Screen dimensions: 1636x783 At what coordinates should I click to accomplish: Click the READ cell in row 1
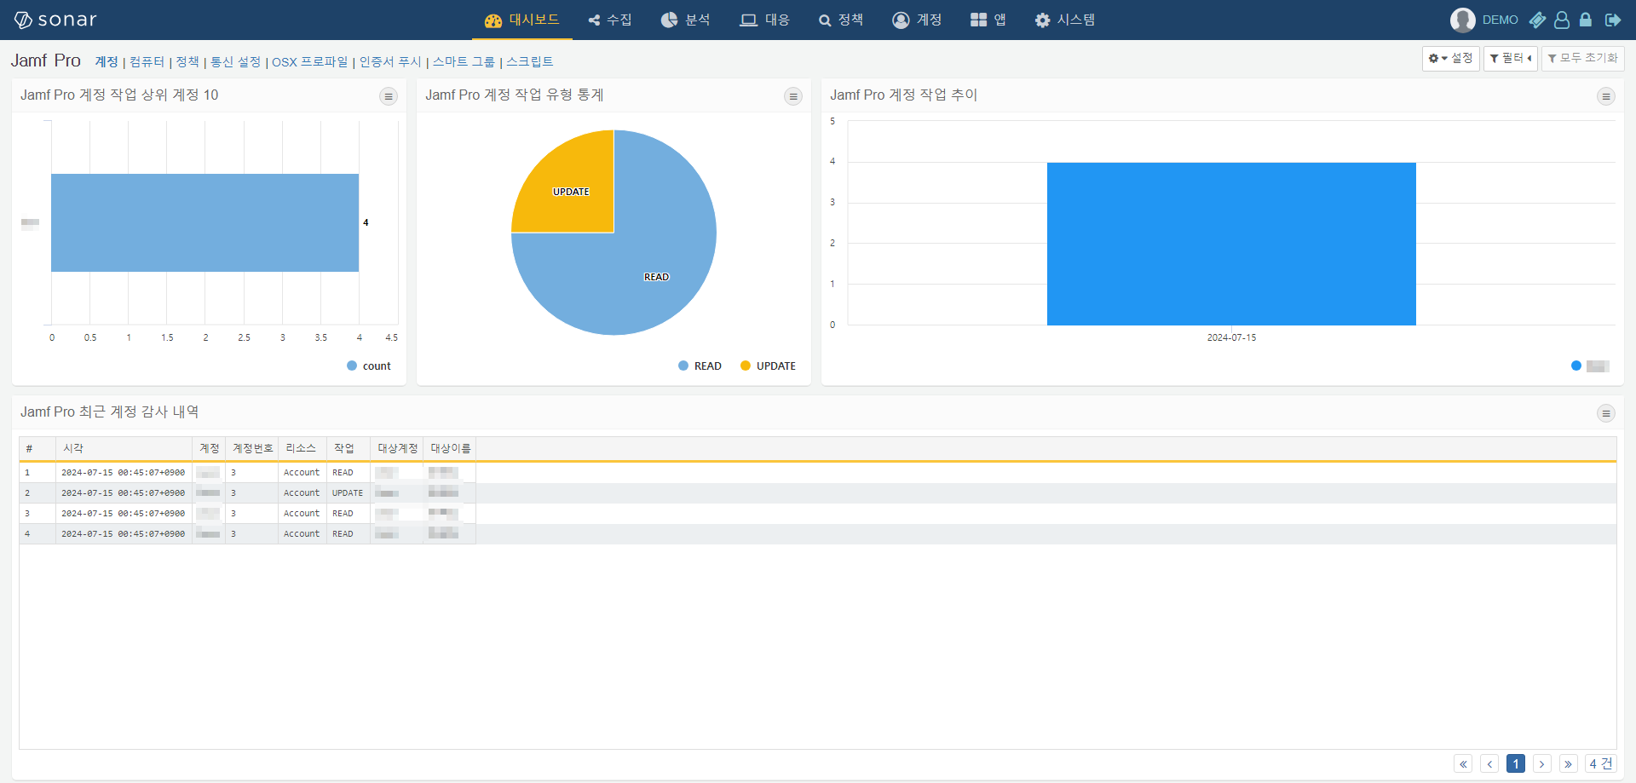(x=348, y=472)
